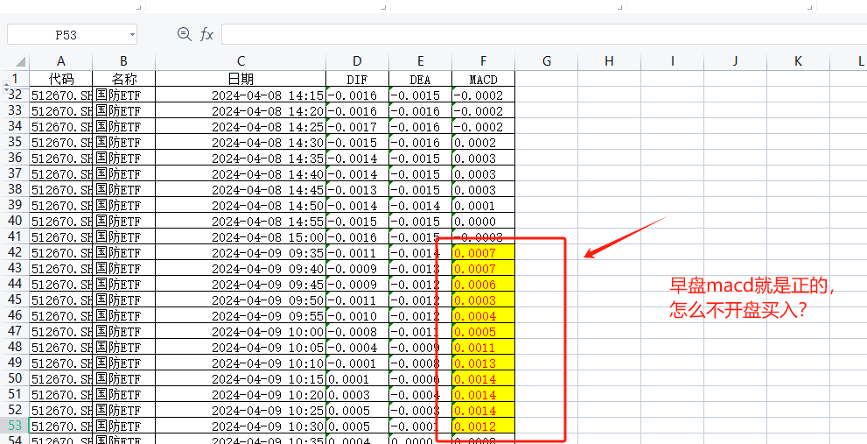Select column K header
The width and height of the screenshot is (867, 444).
(x=798, y=61)
